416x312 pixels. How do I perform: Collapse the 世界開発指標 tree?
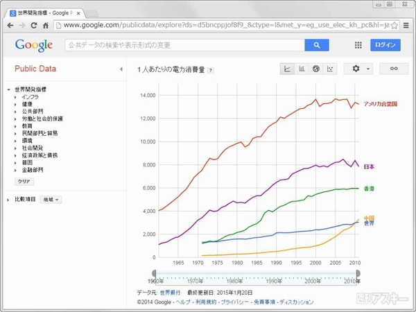coord(9,89)
